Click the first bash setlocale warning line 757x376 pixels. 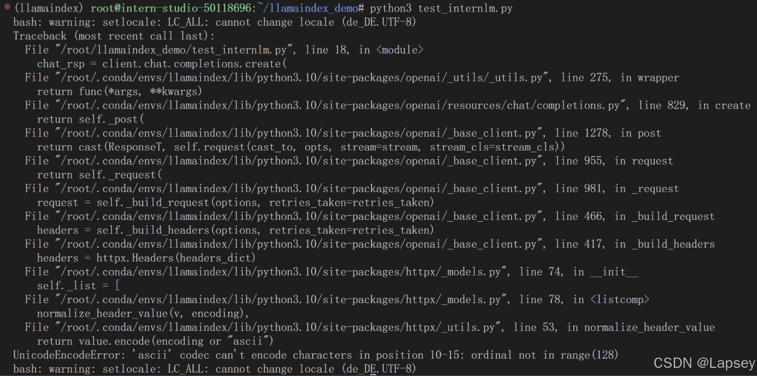(x=214, y=22)
